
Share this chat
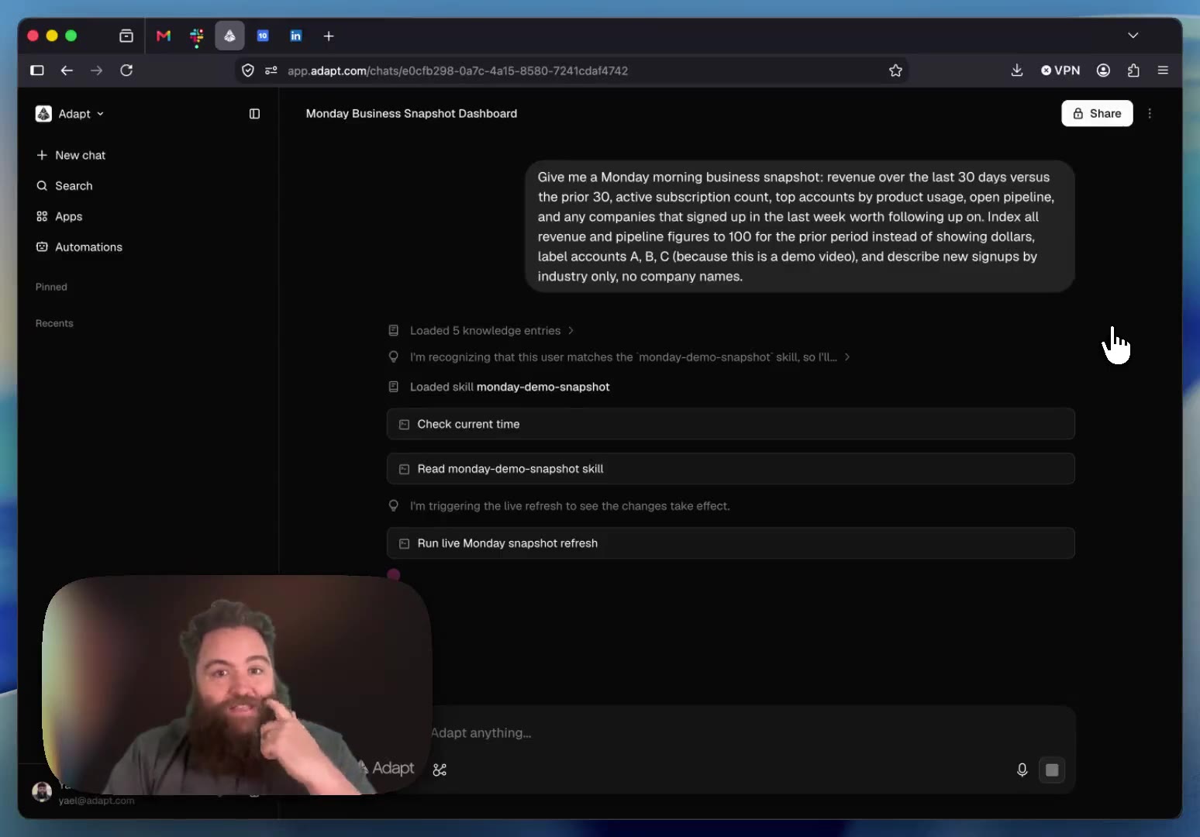coord(1097,113)
